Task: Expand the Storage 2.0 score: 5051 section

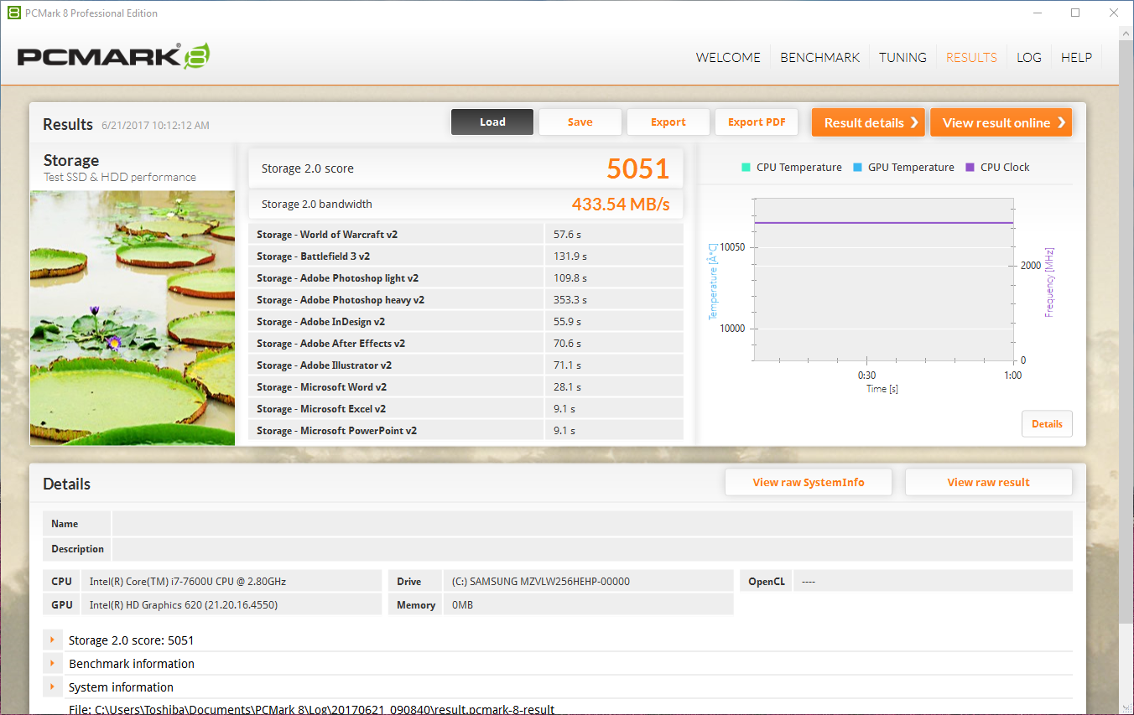Action: coord(52,640)
